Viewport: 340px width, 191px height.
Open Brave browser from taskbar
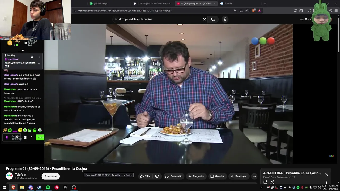tap(13, 188)
